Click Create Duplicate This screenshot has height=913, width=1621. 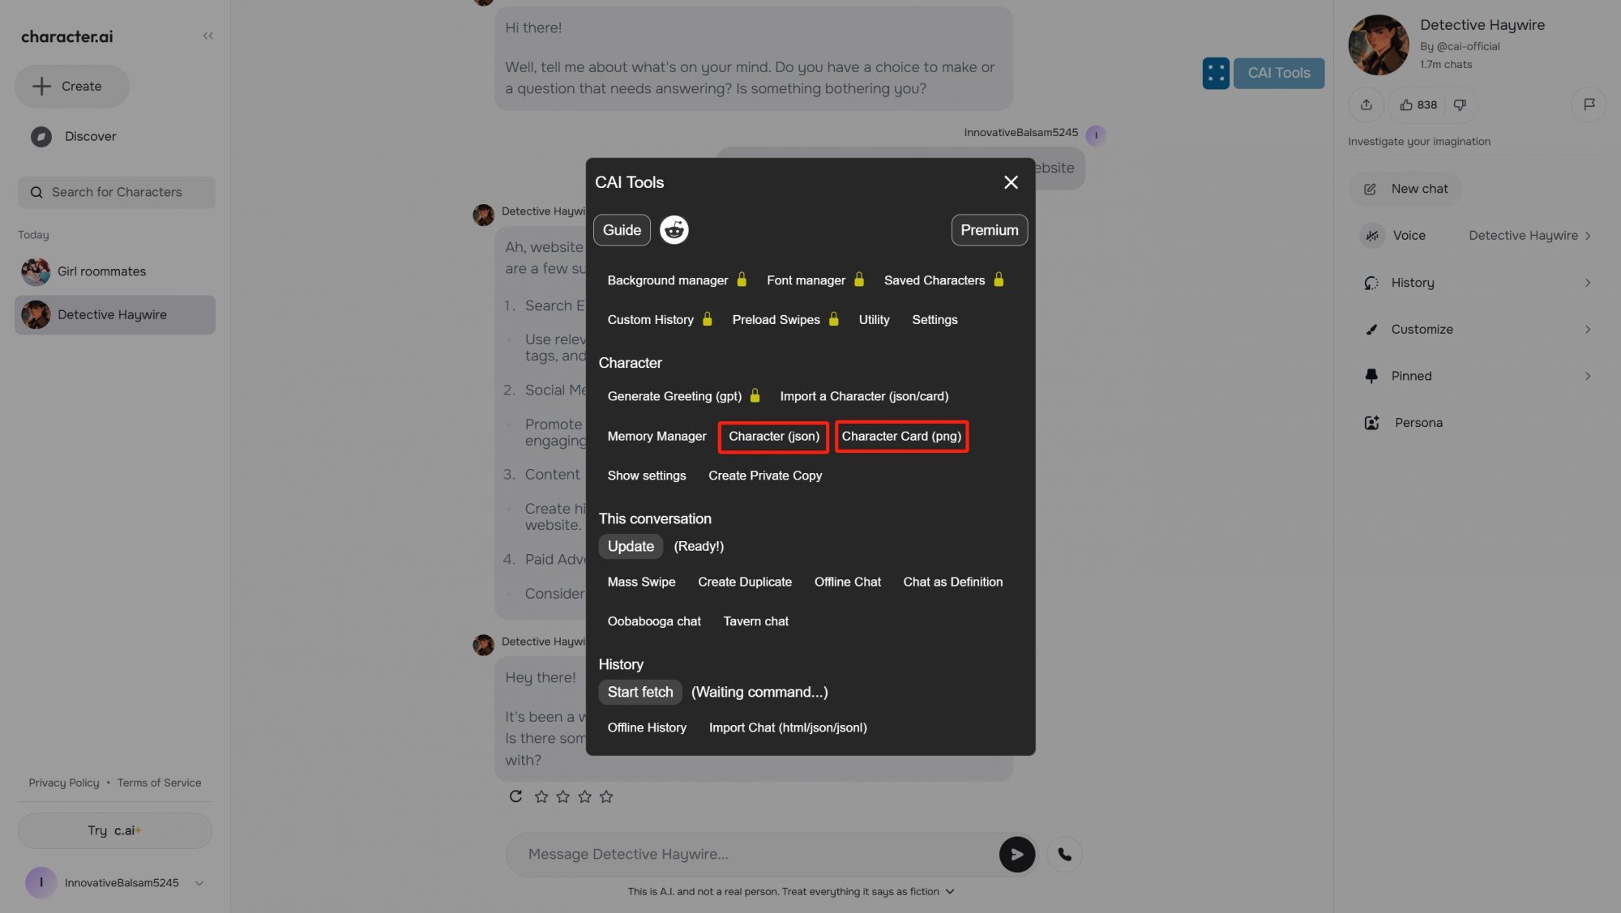[744, 582]
